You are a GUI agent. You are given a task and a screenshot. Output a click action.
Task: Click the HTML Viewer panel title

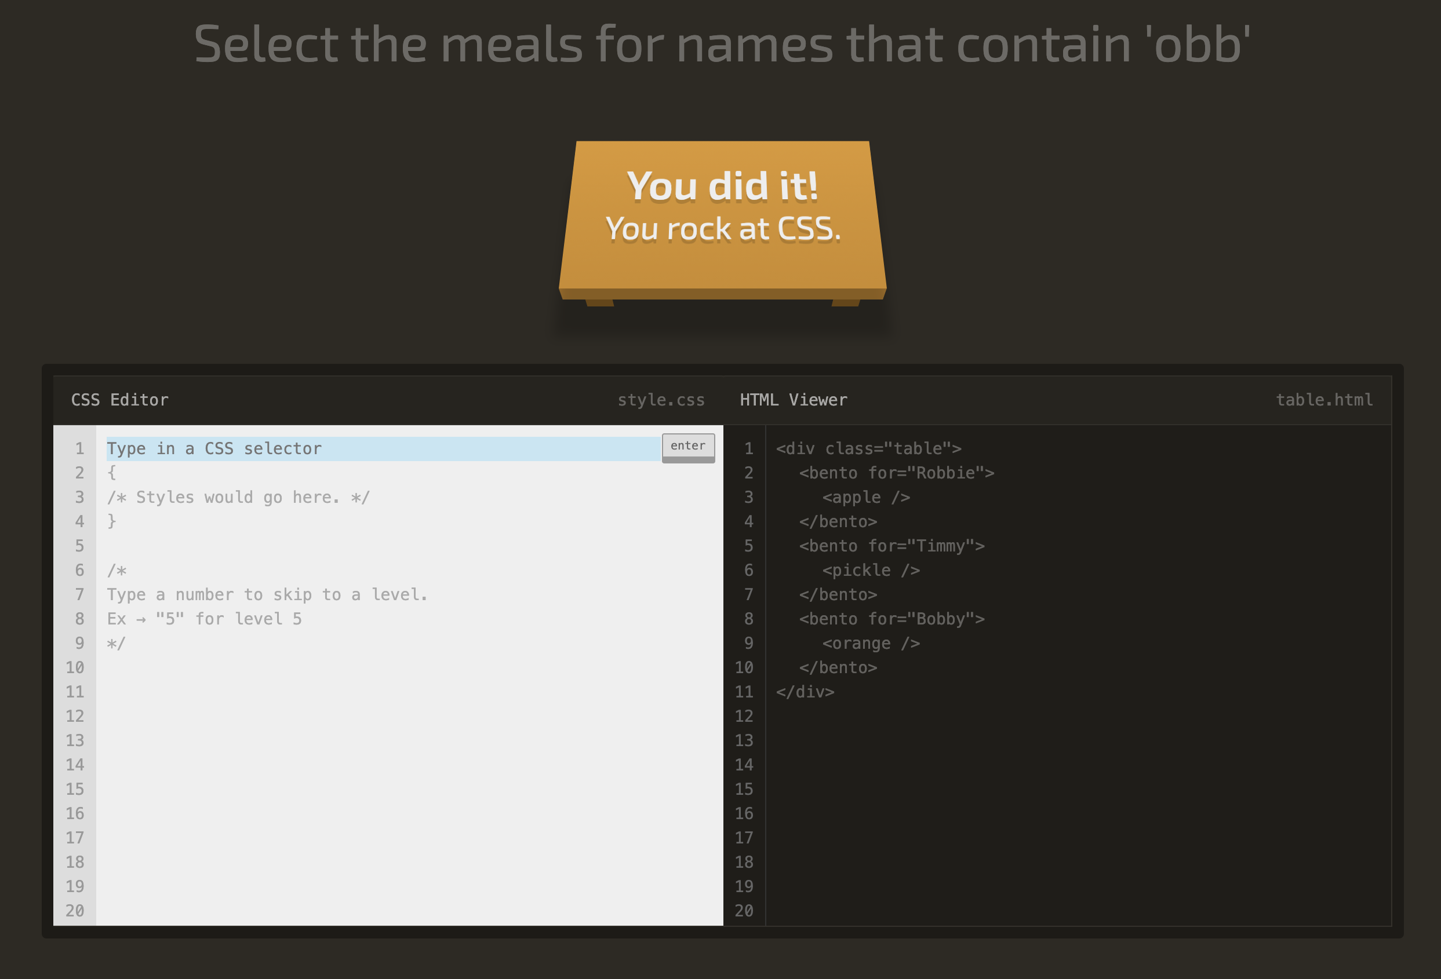tap(793, 400)
